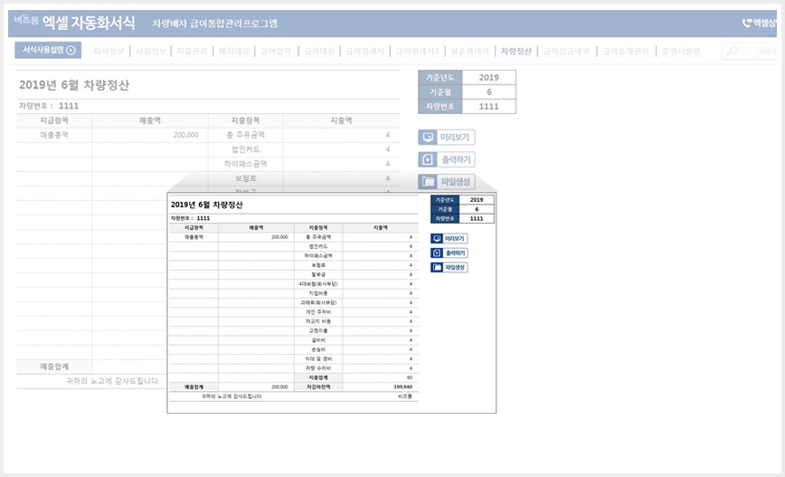Click the enlarged preview's 2019년 6월 차량정산 title

207,205
